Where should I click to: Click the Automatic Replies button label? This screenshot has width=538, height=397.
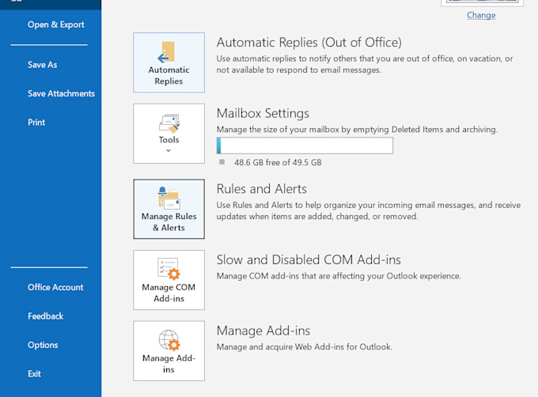click(169, 75)
